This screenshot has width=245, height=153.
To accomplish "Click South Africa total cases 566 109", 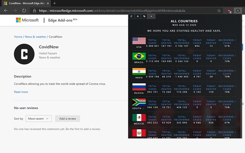I will pos(152,107).
